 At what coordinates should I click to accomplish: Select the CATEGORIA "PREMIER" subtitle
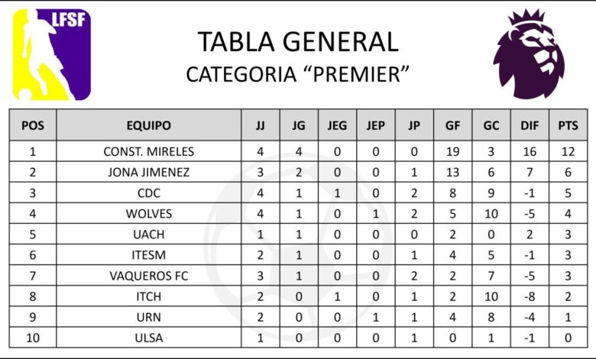[x=298, y=74]
